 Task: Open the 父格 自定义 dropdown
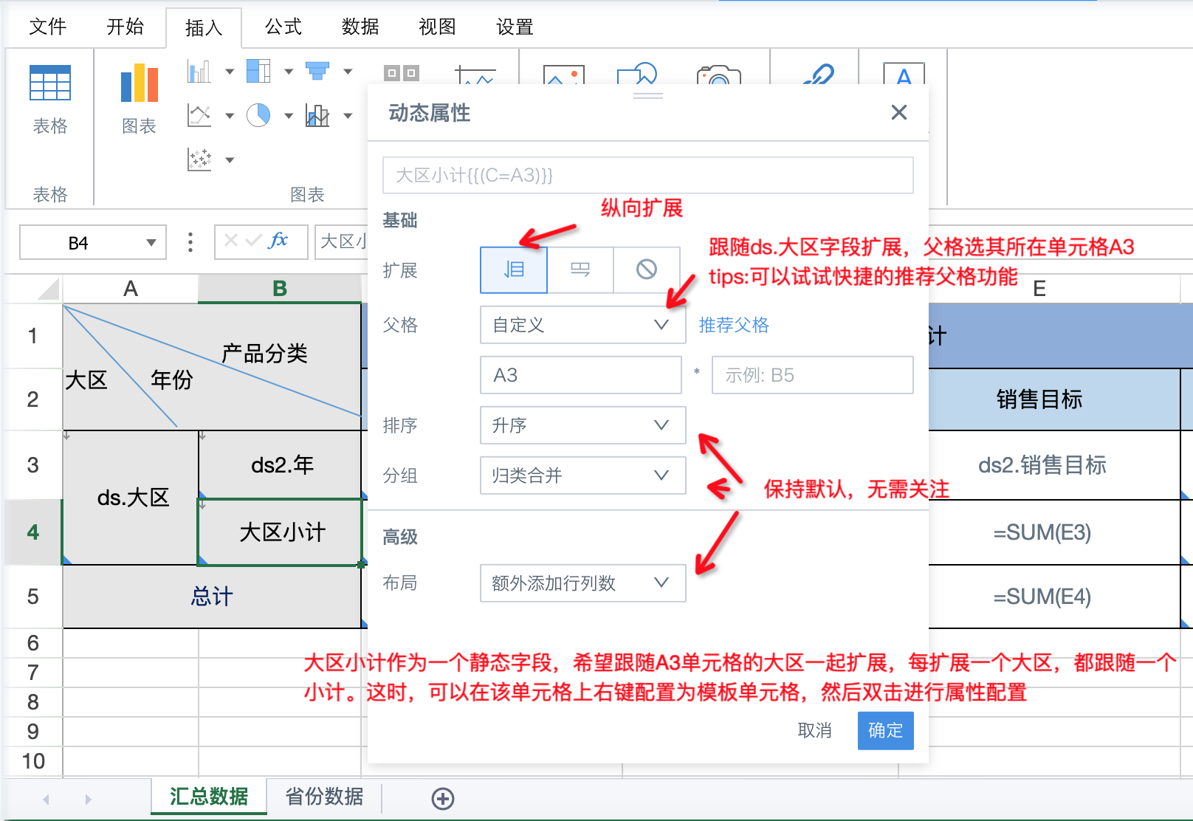click(x=582, y=325)
